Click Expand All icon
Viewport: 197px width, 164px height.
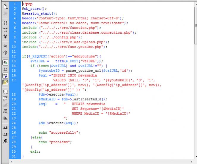(x=5, y=36)
